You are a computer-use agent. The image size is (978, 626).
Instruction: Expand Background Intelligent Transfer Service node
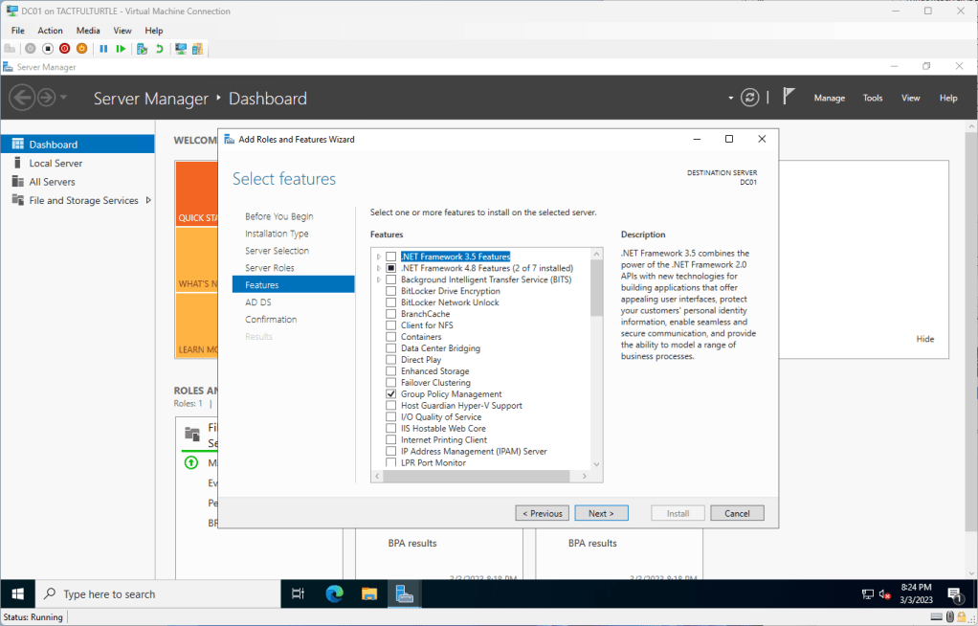point(379,279)
